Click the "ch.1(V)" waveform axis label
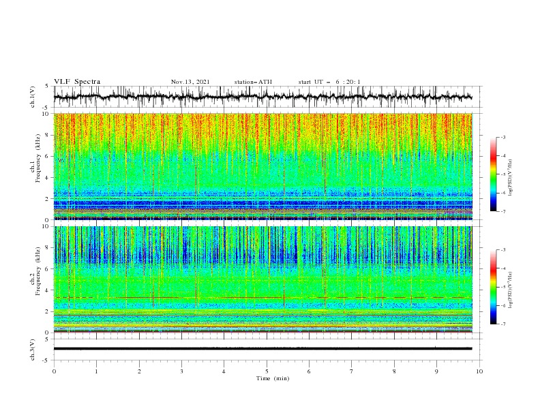 point(33,97)
